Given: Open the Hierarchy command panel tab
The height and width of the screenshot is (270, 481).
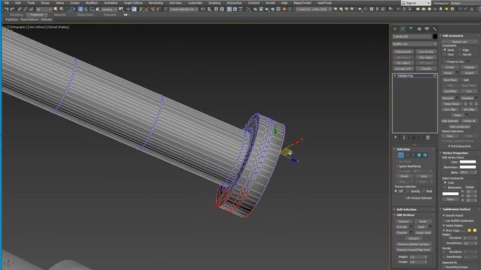Looking at the screenshot, I should pyautogui.click(x=411, y=28).
